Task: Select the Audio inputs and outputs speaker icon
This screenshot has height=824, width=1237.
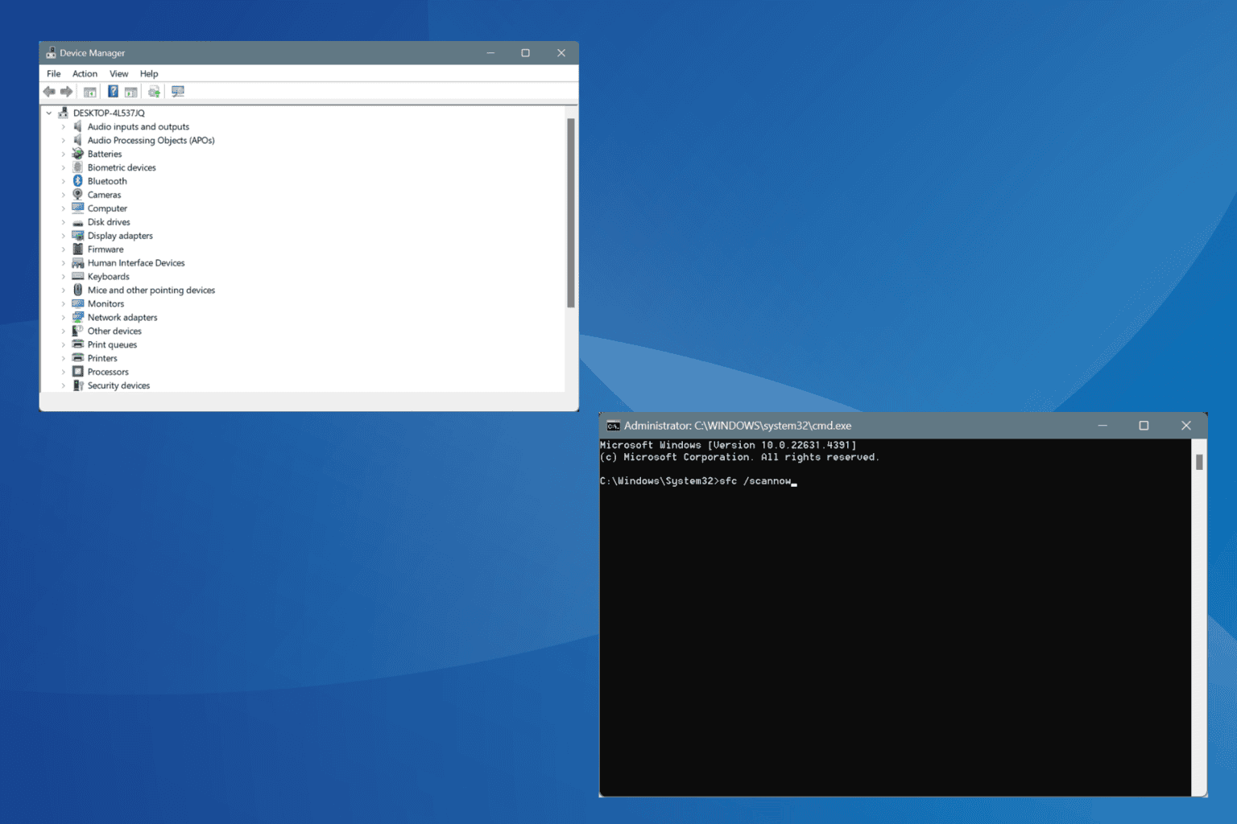Action: (78, 126)
